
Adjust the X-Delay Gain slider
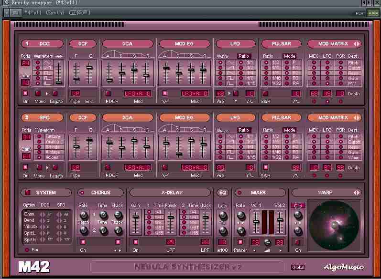[136, 217]
